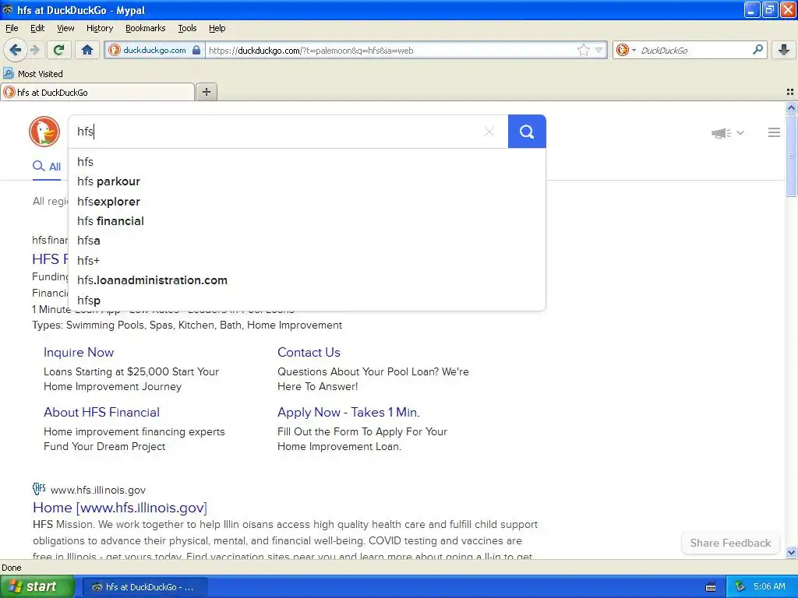Open the search engine selector dropdown
Screen dimensions: 798x598
point(626,50)
